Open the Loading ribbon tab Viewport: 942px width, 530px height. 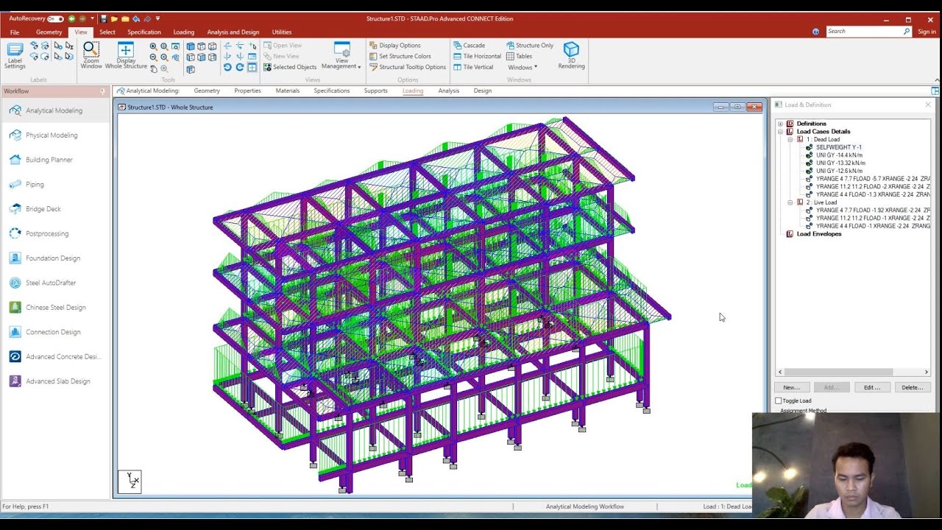(184, 32)
